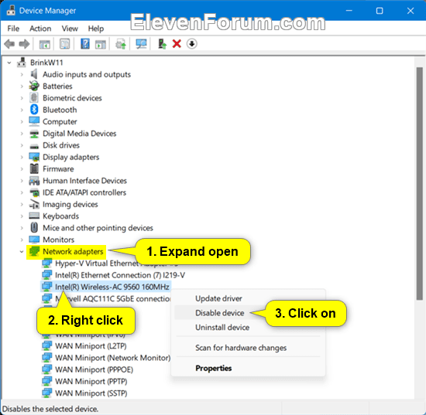This screenshot has width=426, height=415.
Task: Select the Digital Media Devices category
Action: (x=79, y=134)
